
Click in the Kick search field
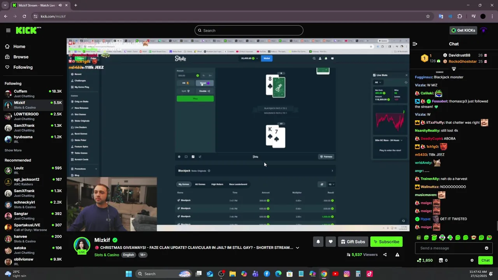249,30
